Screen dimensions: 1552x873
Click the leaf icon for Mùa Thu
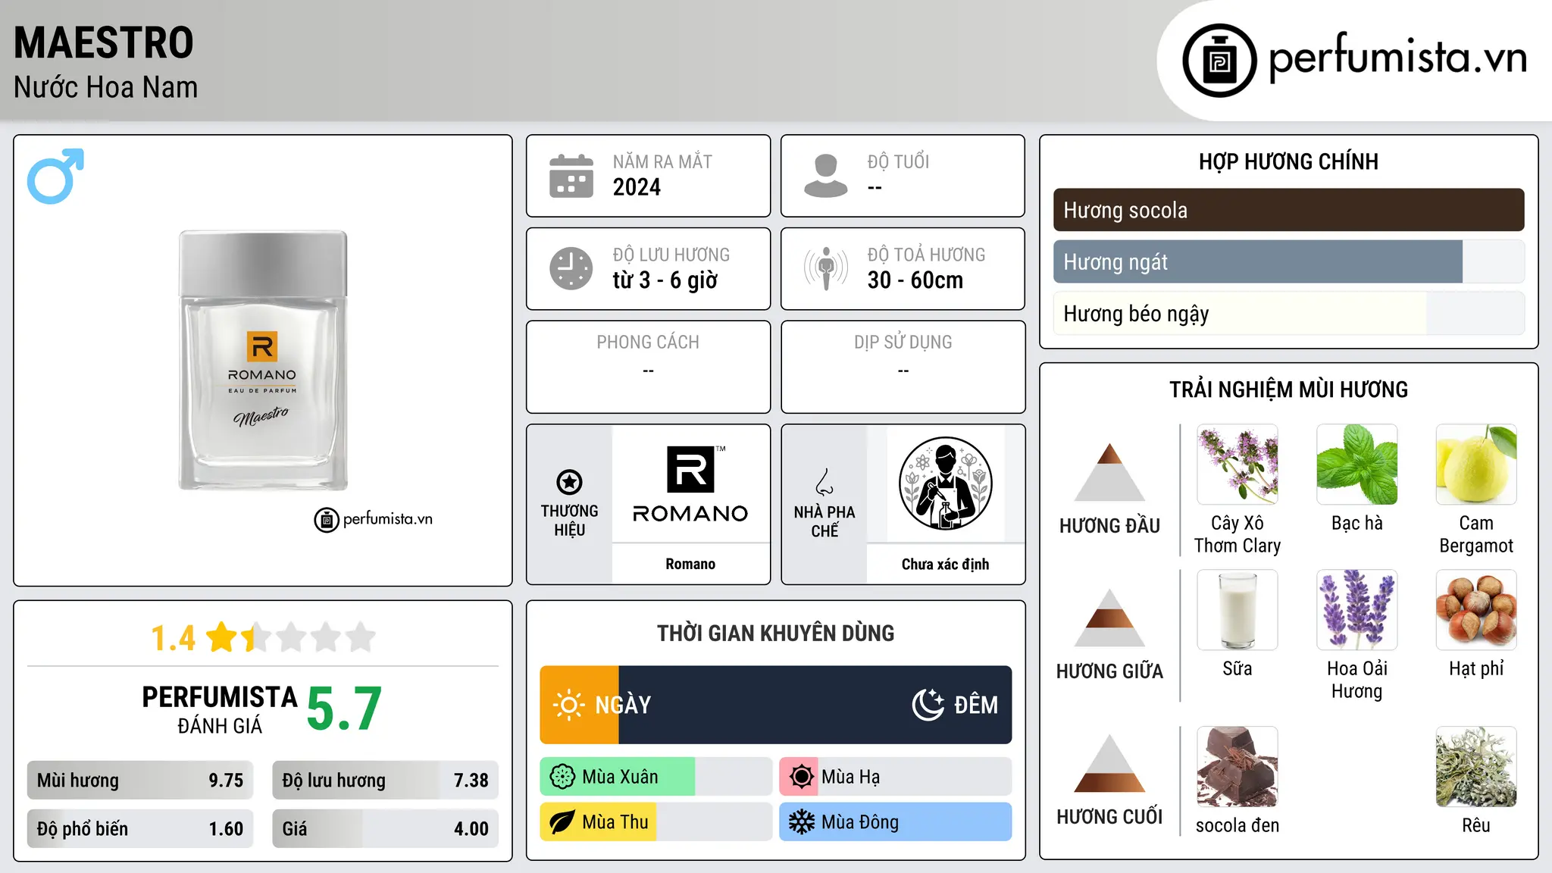coord(562,822)
